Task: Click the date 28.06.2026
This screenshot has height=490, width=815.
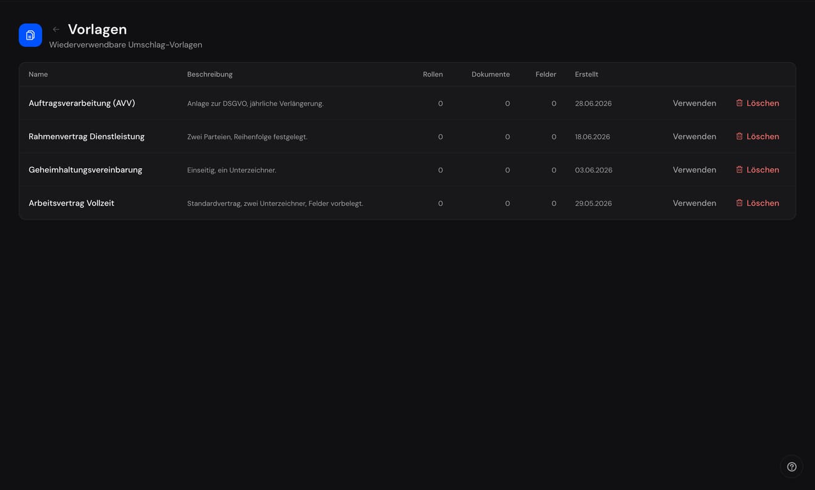Action: [x=593, y=104]
